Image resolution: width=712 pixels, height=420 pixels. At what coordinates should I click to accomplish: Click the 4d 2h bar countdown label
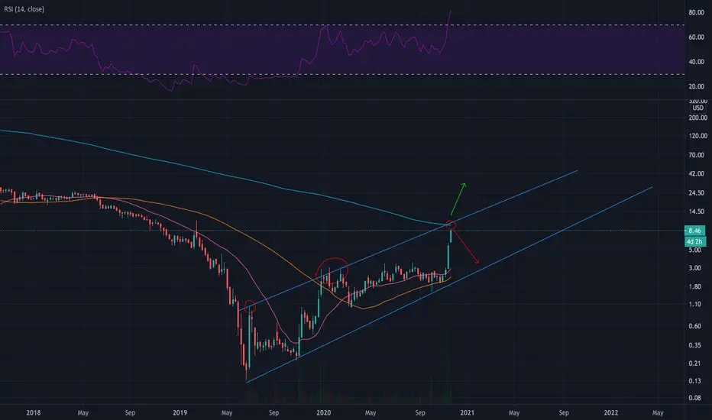(x=694, y=241)
